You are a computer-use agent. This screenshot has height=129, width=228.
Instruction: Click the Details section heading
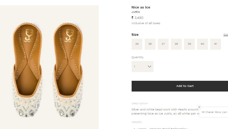[x=137, y=122]
